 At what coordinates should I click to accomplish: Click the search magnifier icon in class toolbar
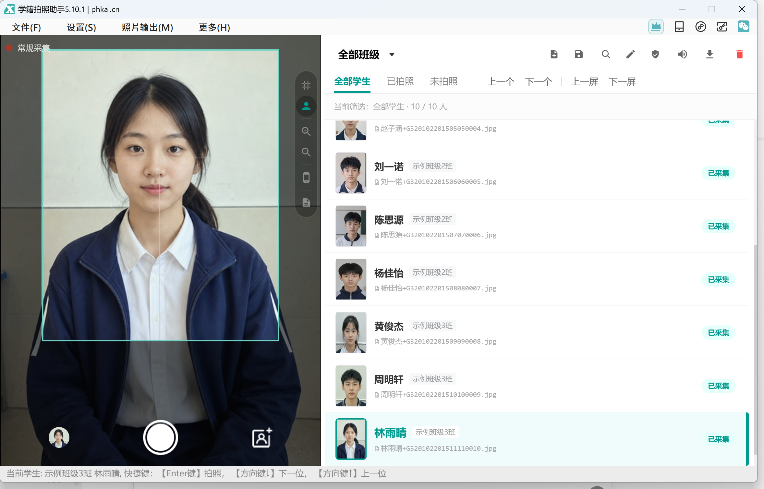point(606,54)
